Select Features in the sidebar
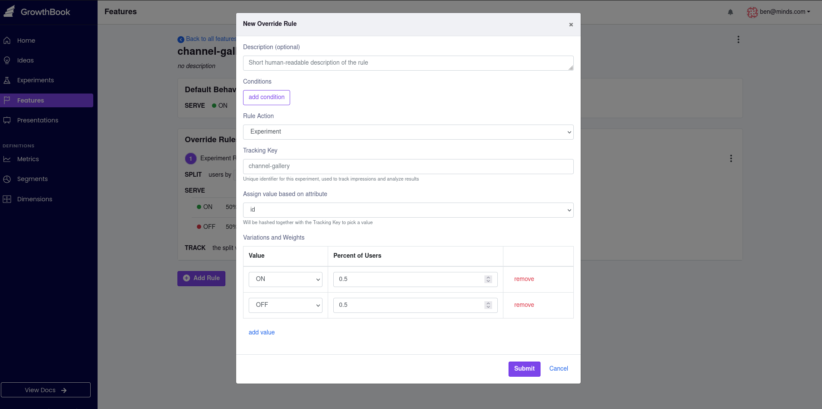Image resolution: width=822 pixels, height=409 pixels. [31, 100]
